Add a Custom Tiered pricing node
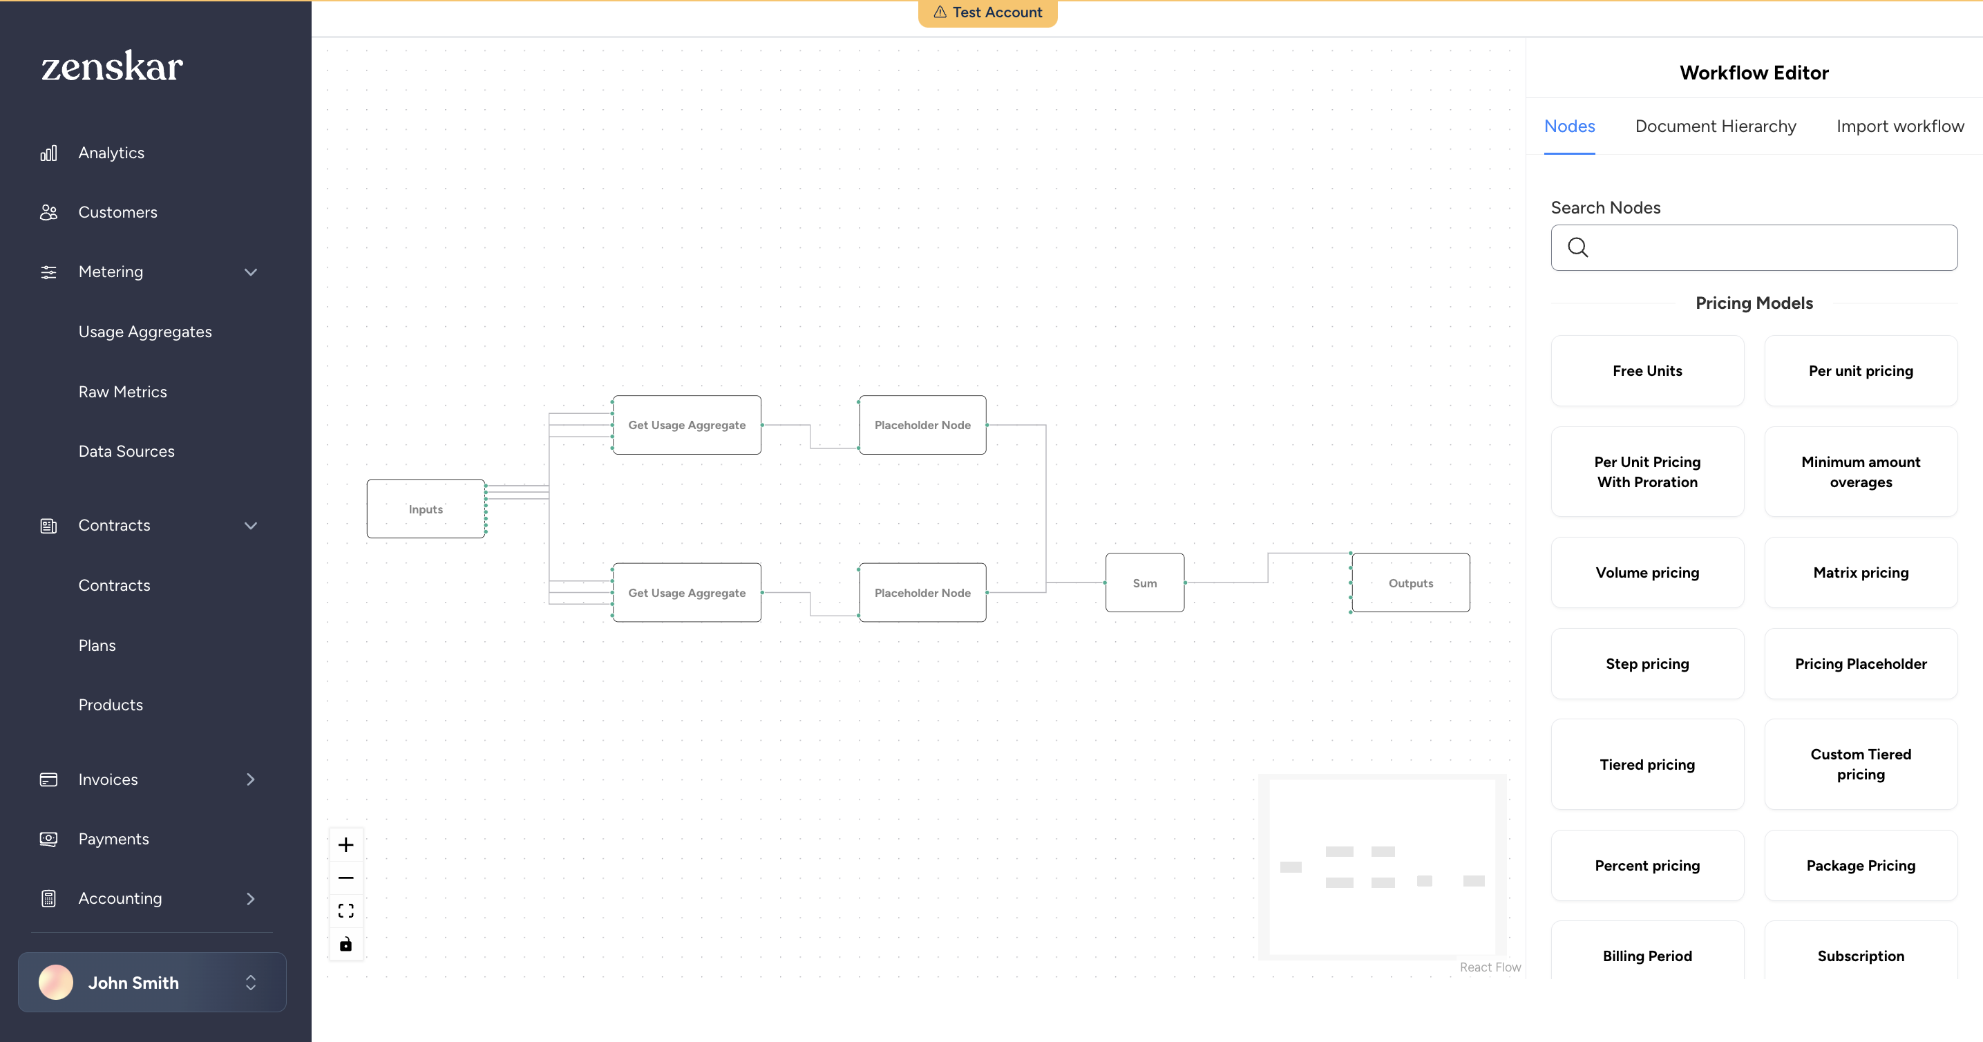The image size is (1983, 1042). (x=1861, y=764)
